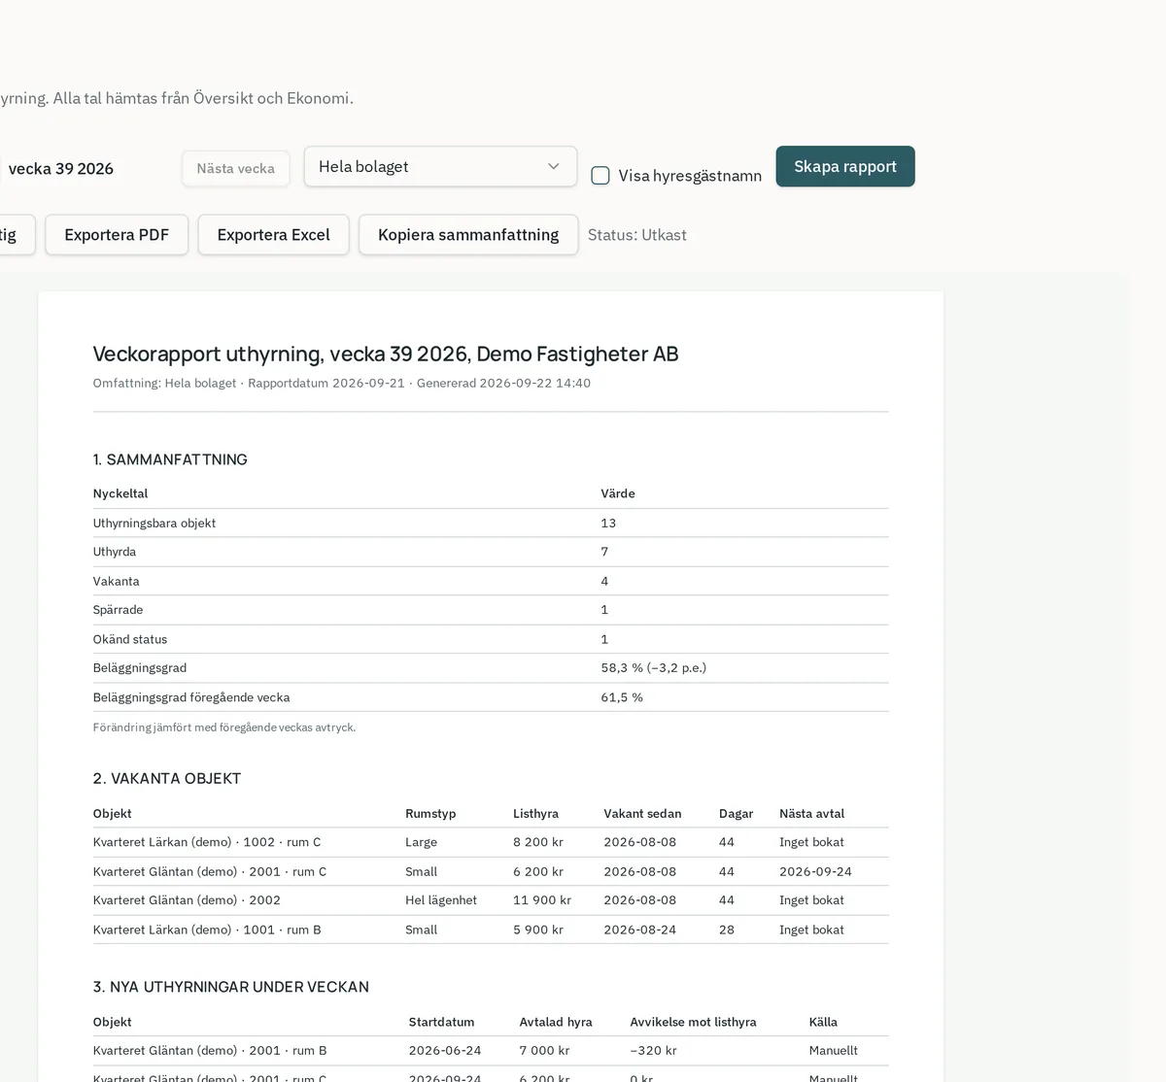1166x1082 pixels.
Task: Select the vecka 39 2026 field
Action: [60, 169]
